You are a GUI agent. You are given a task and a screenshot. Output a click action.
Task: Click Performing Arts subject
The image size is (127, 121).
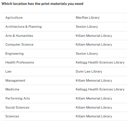[x=18, y=98]
